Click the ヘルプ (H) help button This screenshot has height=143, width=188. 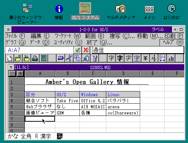[x=172, y=42]
